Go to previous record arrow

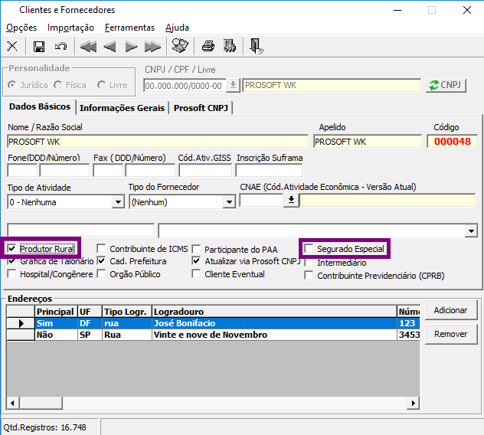tap(110, 47)
